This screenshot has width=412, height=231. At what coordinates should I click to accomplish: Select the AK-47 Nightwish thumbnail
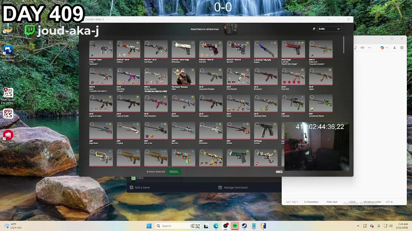[183, 104]
